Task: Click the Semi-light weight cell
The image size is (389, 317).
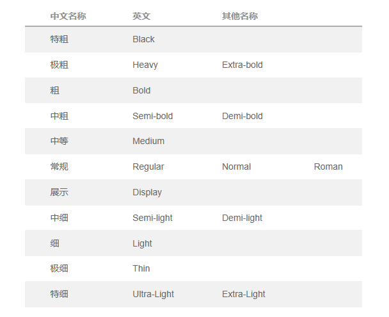Action: (x=152, y=218)
